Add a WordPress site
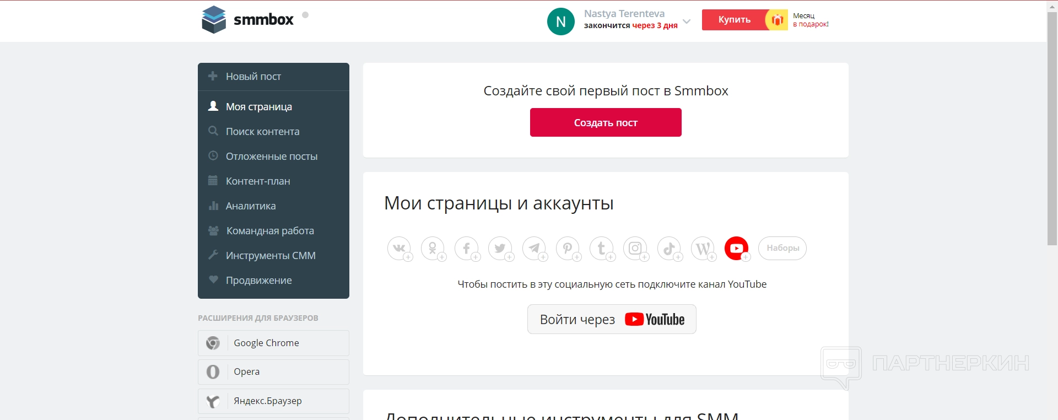This screenshot has width=1058, height=420. tap(703, 249)
